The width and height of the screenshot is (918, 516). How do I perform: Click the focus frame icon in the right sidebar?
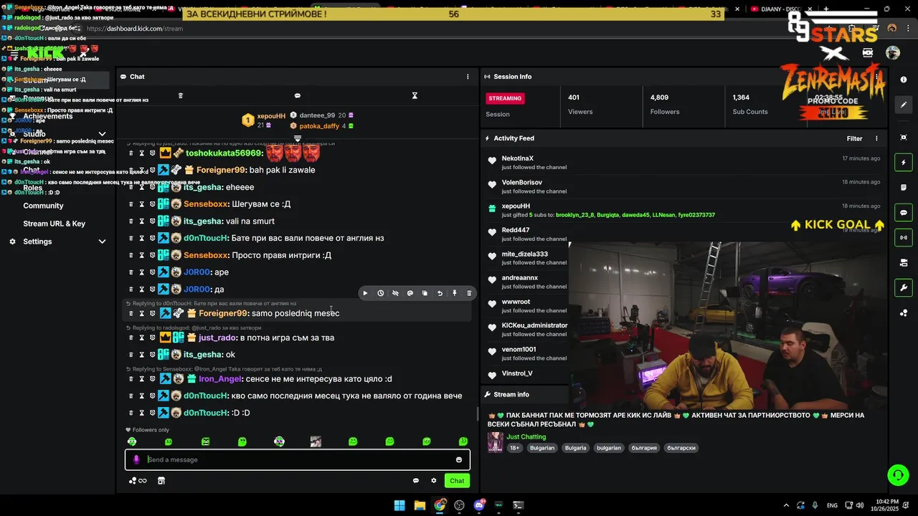tap(904, 138)
